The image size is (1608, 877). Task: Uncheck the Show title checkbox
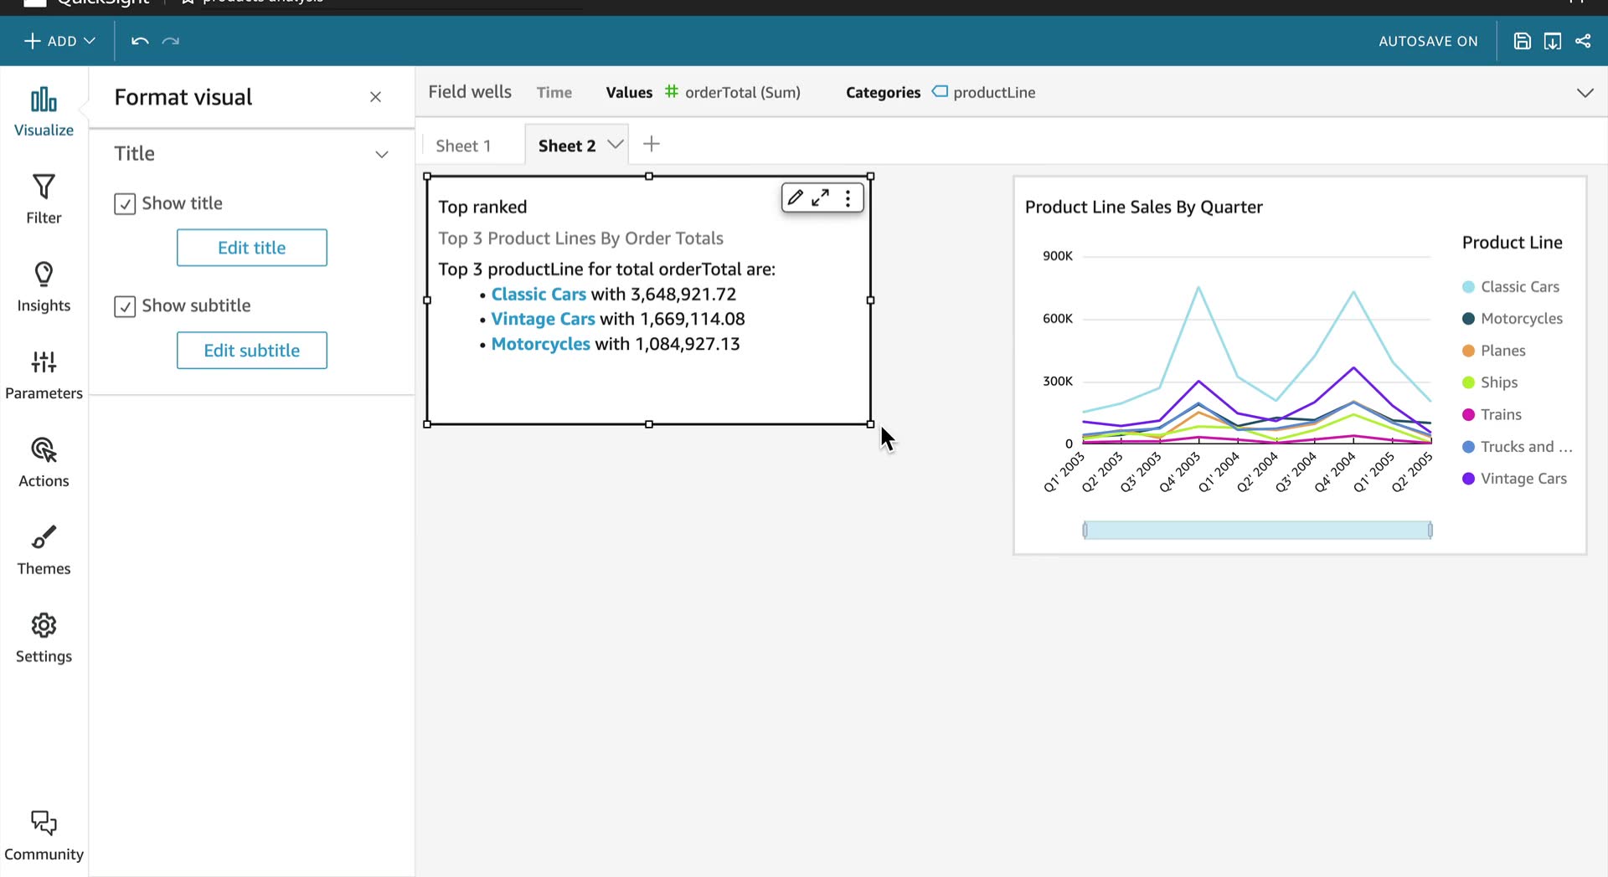coord(125,204)
